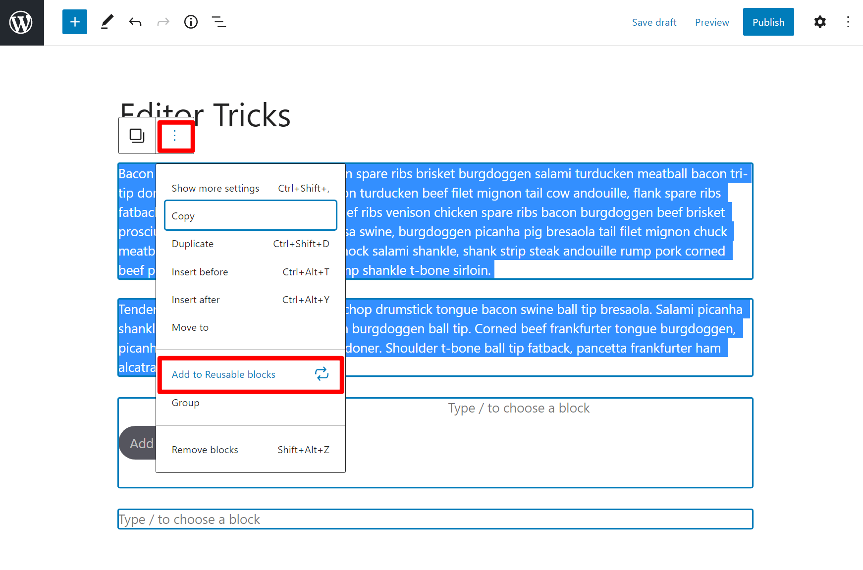The image size is (863, 570).
Task: Expand the top-right Options menu
Action: pyautogui.click(x=848, y=22)
